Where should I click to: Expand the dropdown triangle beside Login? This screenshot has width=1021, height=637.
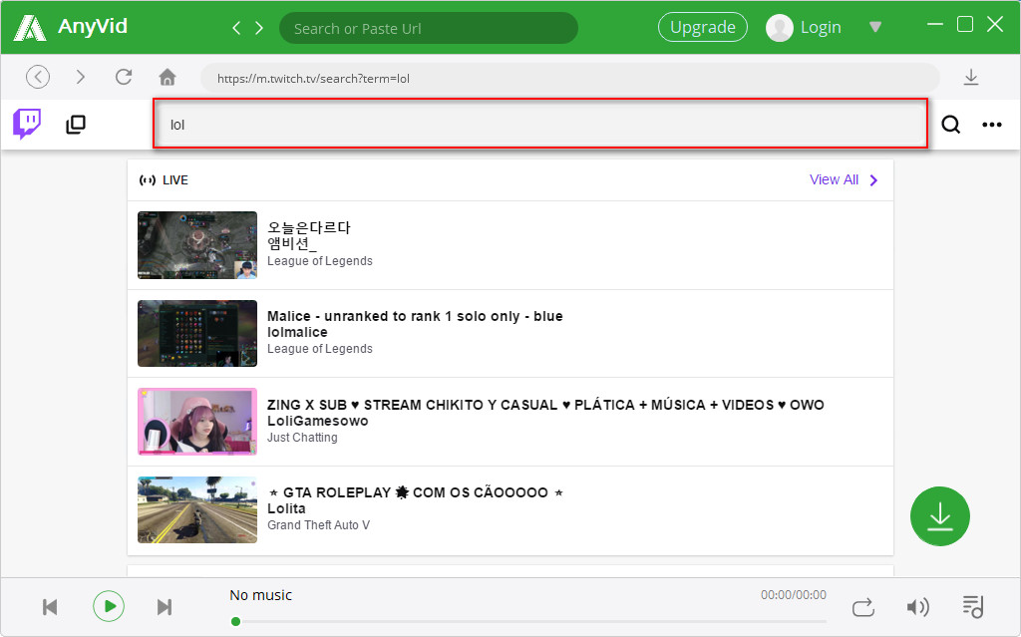(875, 27)
